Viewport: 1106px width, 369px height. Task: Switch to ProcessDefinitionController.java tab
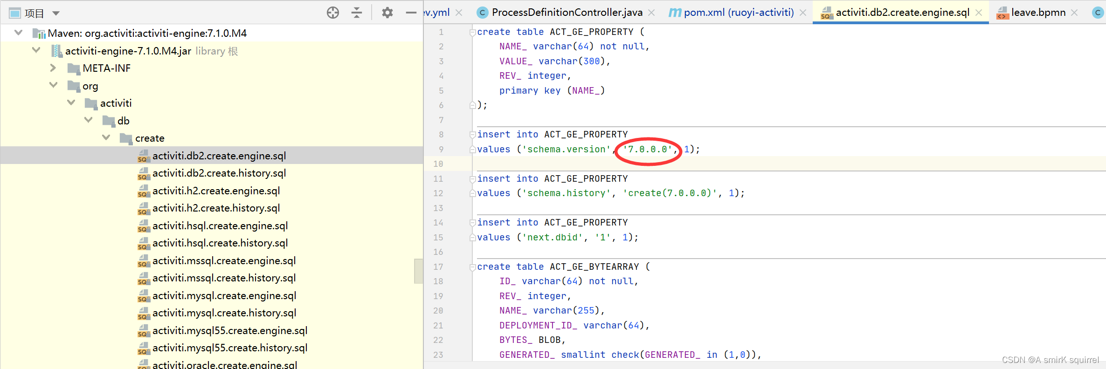567,13
